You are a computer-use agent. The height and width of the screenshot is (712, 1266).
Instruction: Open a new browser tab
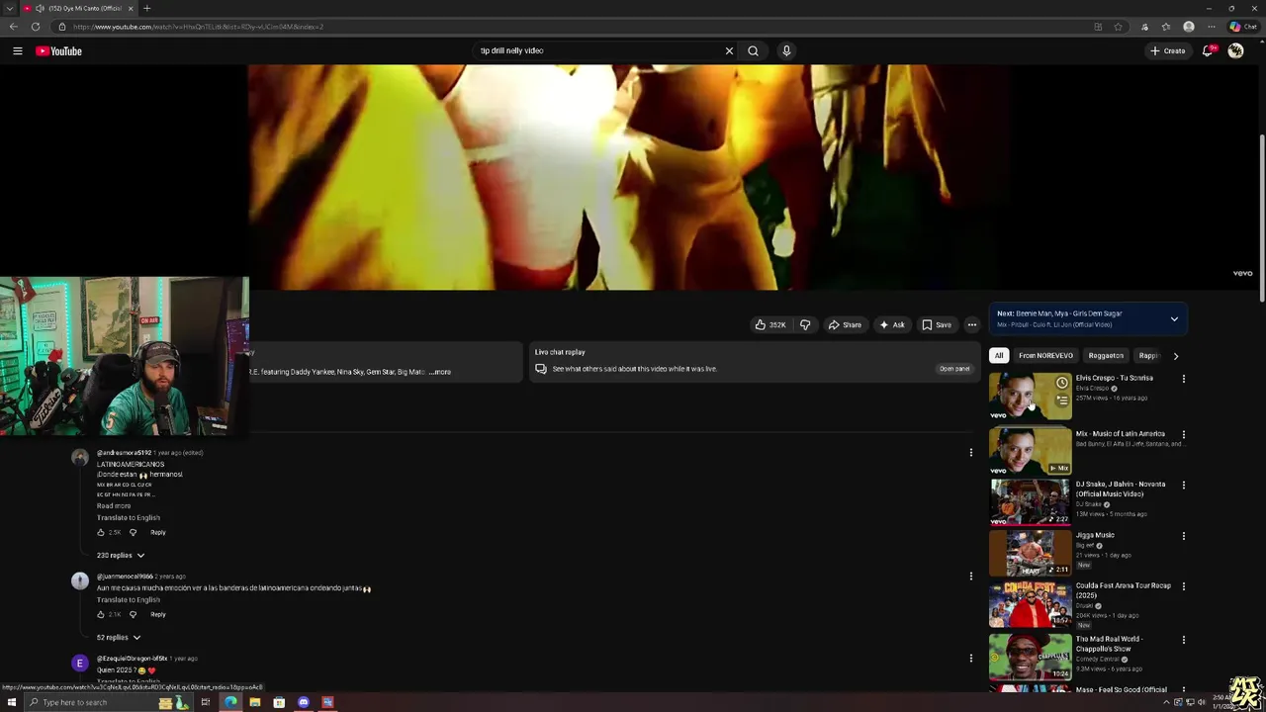146,8
